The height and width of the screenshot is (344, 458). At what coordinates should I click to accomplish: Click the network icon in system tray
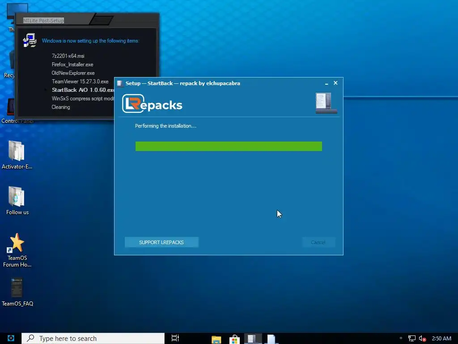(x=412, y=339)
